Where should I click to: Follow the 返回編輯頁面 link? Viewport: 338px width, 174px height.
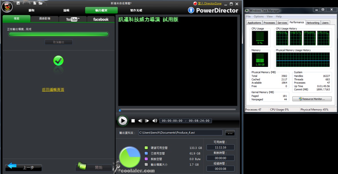click(x=53, y=90)
